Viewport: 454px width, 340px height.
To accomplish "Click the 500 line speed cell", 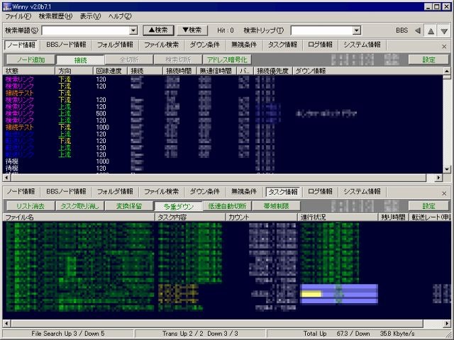I will [101, 113].
